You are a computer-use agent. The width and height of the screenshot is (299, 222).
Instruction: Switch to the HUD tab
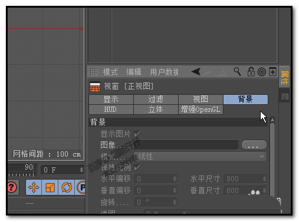point(111,110)
